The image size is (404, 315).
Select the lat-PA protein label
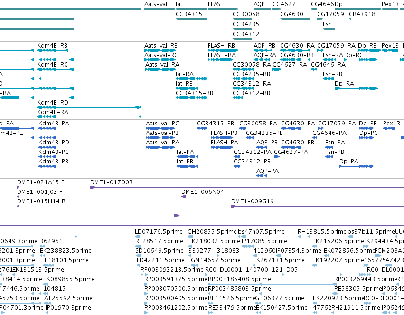pos(185,152)
